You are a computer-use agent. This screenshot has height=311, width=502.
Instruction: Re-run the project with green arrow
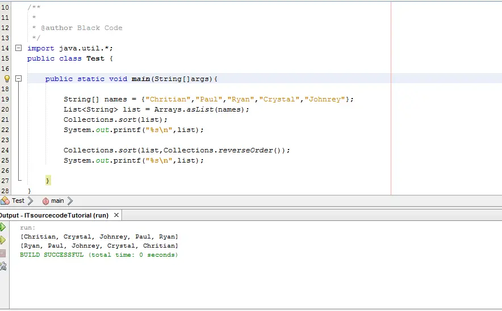[3, 227]
